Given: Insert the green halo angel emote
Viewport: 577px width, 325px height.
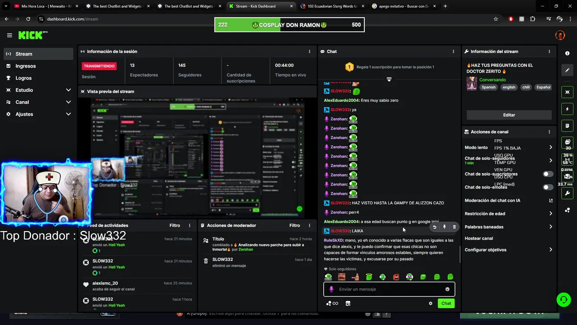Looking at the screenshot, I should (369, 277).
